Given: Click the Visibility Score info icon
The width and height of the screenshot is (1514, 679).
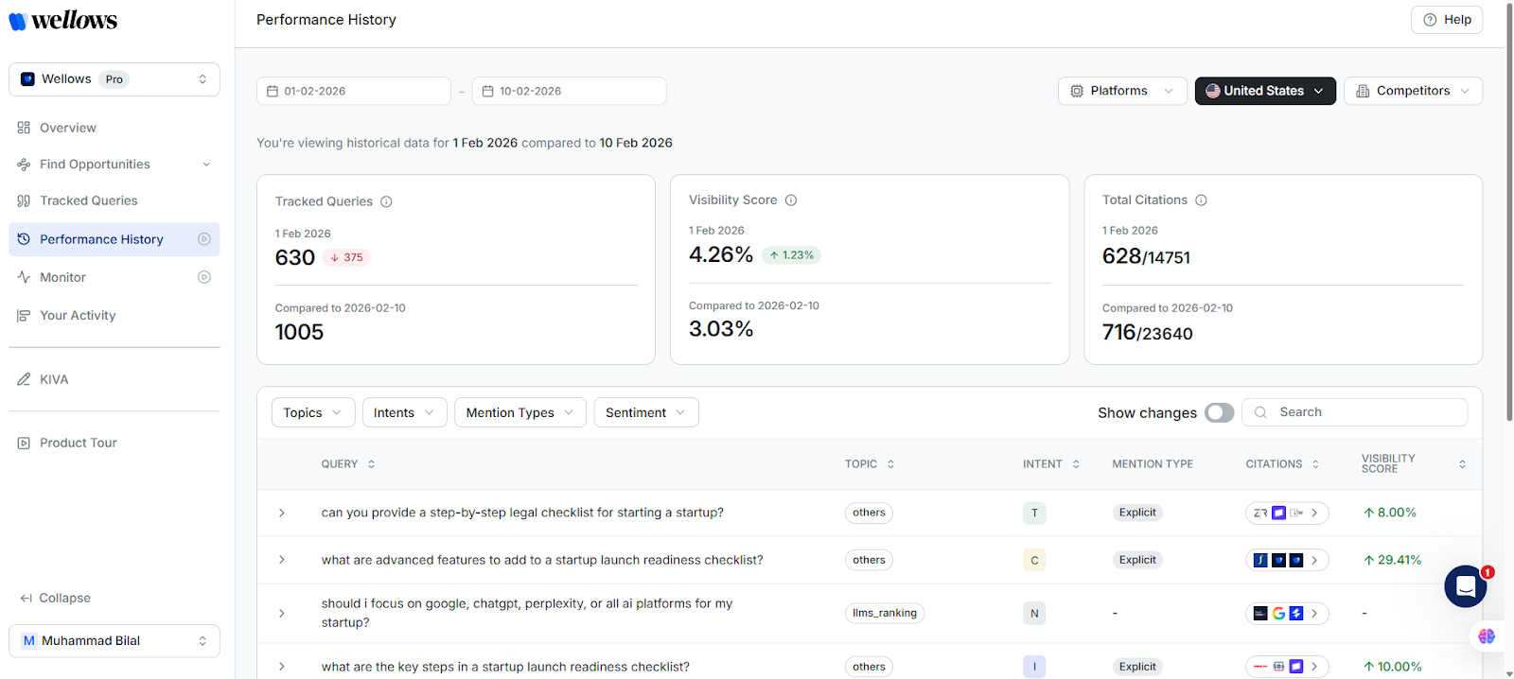Looking at the screenshot, I should [791, 200].
